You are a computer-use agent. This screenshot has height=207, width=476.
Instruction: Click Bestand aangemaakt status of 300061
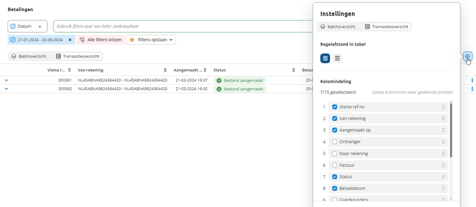240,80
